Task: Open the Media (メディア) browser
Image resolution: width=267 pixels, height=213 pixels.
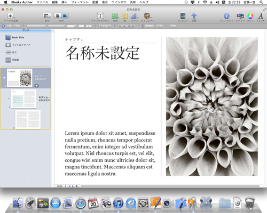Action: (x=240, y=16)
